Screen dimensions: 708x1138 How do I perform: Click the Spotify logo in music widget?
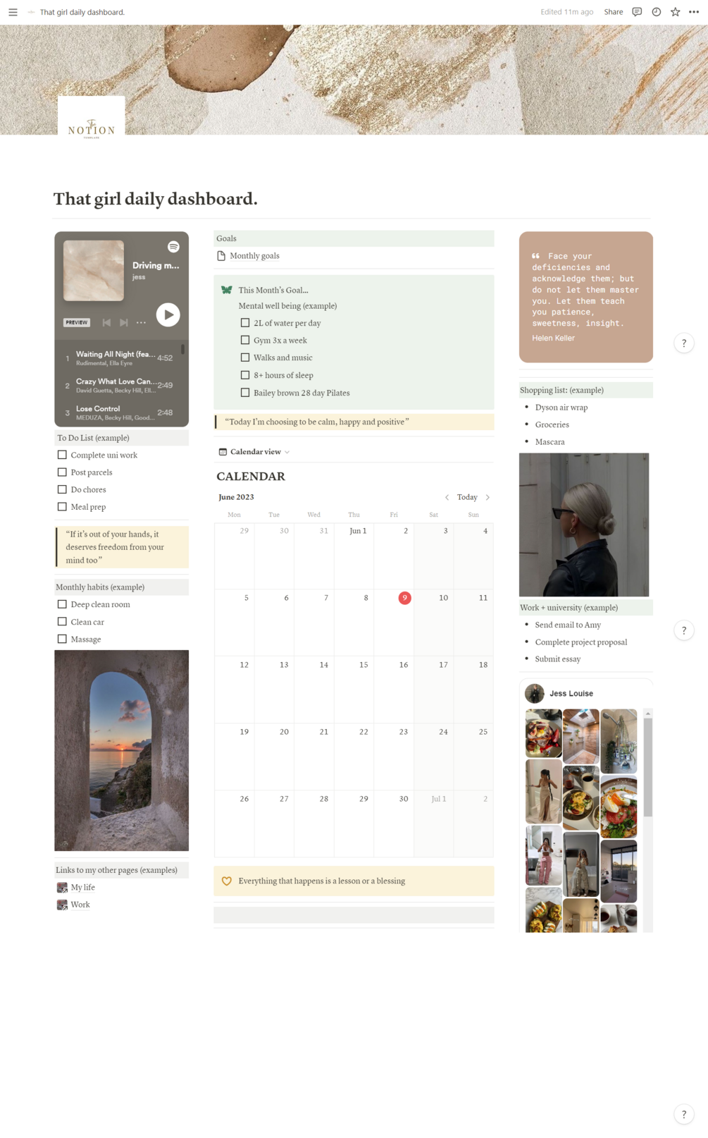tap(173, 247)
